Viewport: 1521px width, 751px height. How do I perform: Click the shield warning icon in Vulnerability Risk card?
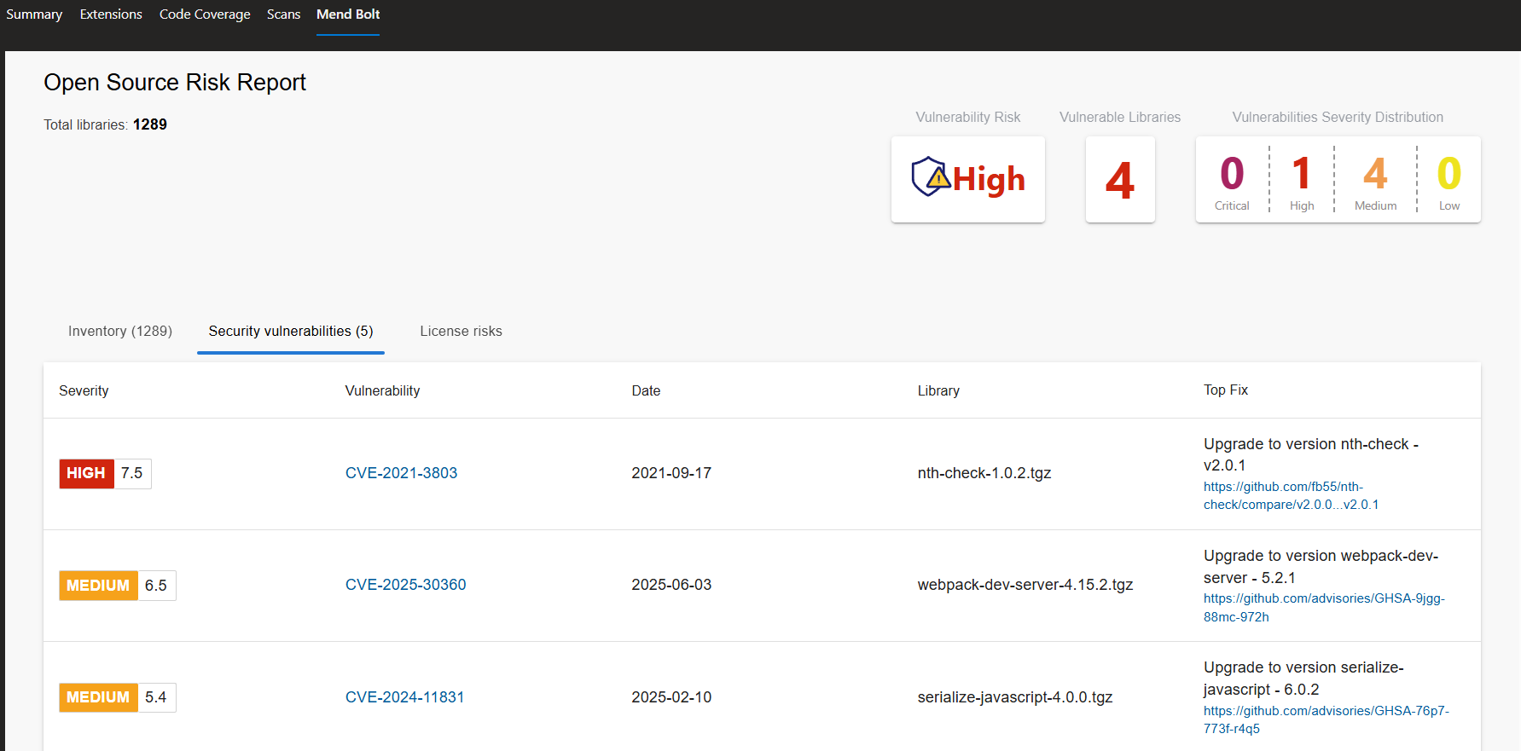coord(930,177)
